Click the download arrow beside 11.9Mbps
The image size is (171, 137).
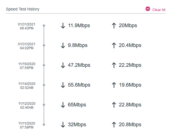click(x=63, y=26)
